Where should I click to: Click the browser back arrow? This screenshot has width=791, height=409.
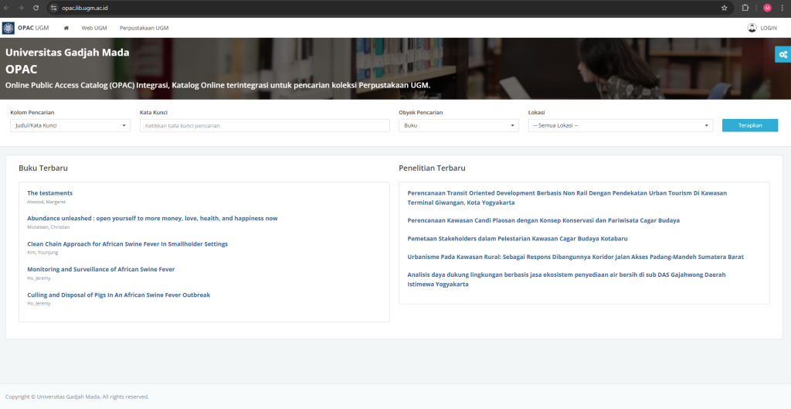pos(7,8)
